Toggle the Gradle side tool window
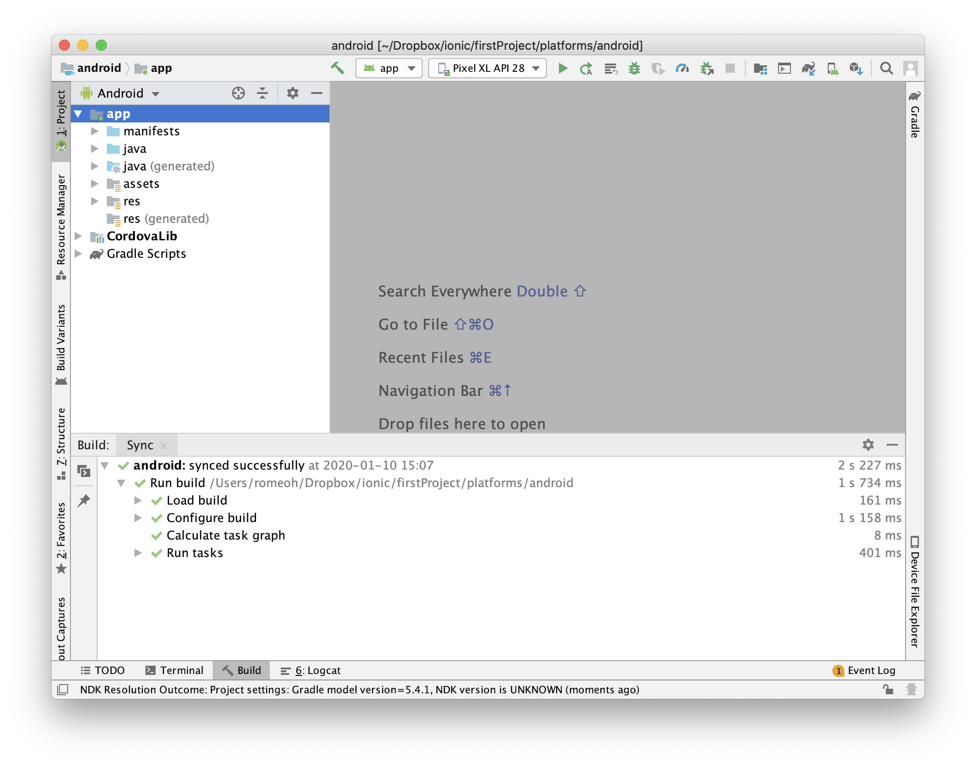The image size is (976, 767). coord(915,115)
